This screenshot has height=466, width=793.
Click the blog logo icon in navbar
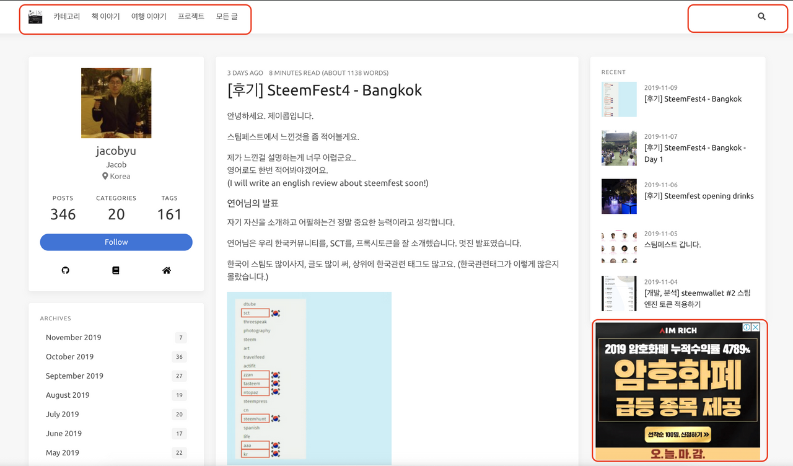click(35, 17)
